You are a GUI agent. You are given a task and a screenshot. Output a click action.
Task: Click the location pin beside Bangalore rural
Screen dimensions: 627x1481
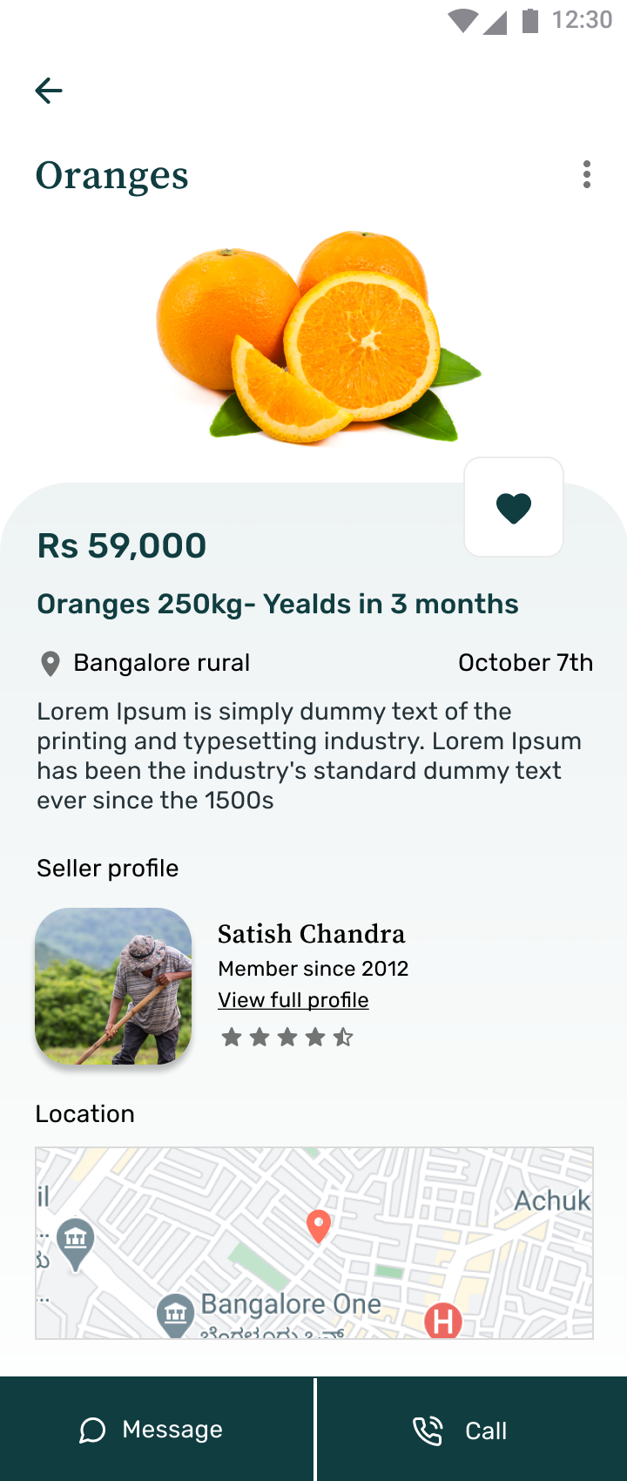(x=51, y=664)
